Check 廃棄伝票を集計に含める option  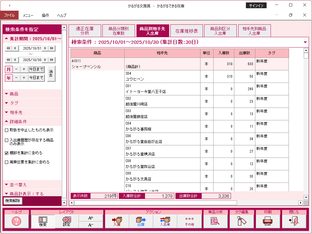click(7, 162)
